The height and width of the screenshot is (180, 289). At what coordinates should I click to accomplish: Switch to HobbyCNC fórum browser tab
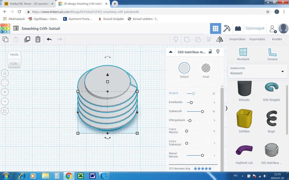click(27, 4)
